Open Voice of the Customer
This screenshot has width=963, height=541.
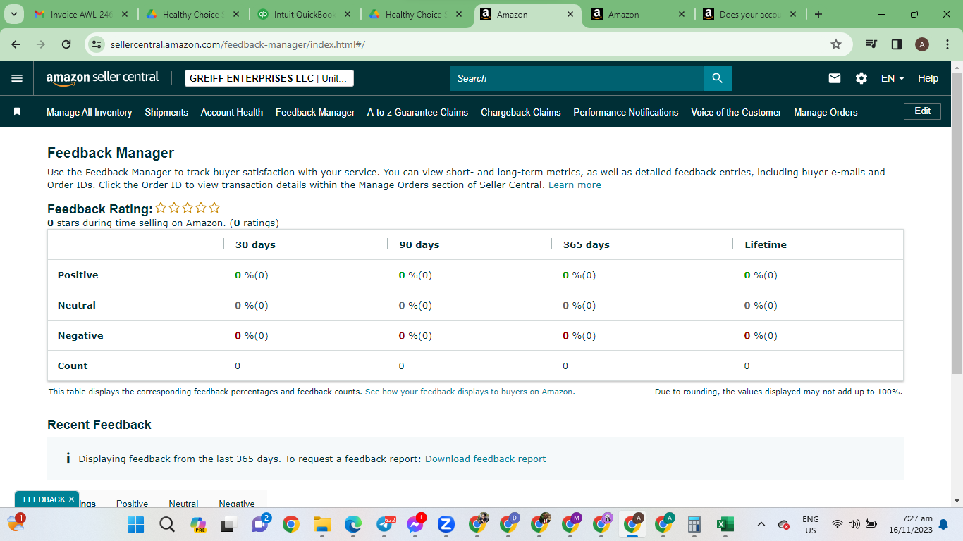pyautogui.click(x=736, y=112)
